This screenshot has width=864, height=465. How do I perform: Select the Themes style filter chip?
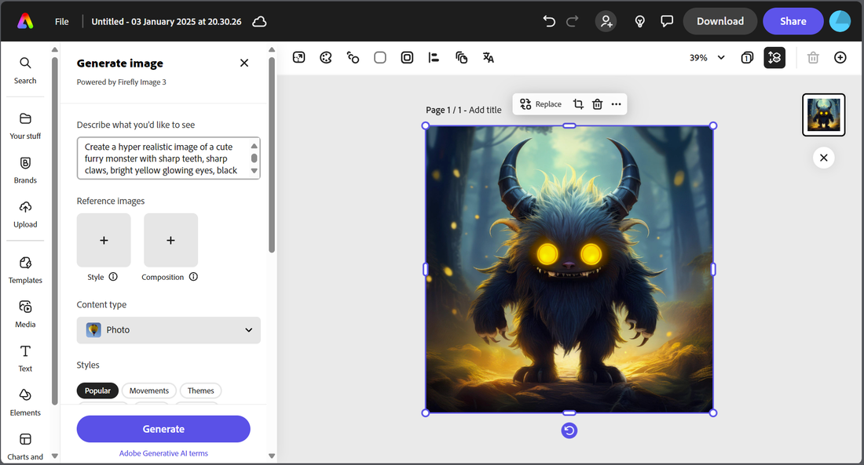click(200, 391)
